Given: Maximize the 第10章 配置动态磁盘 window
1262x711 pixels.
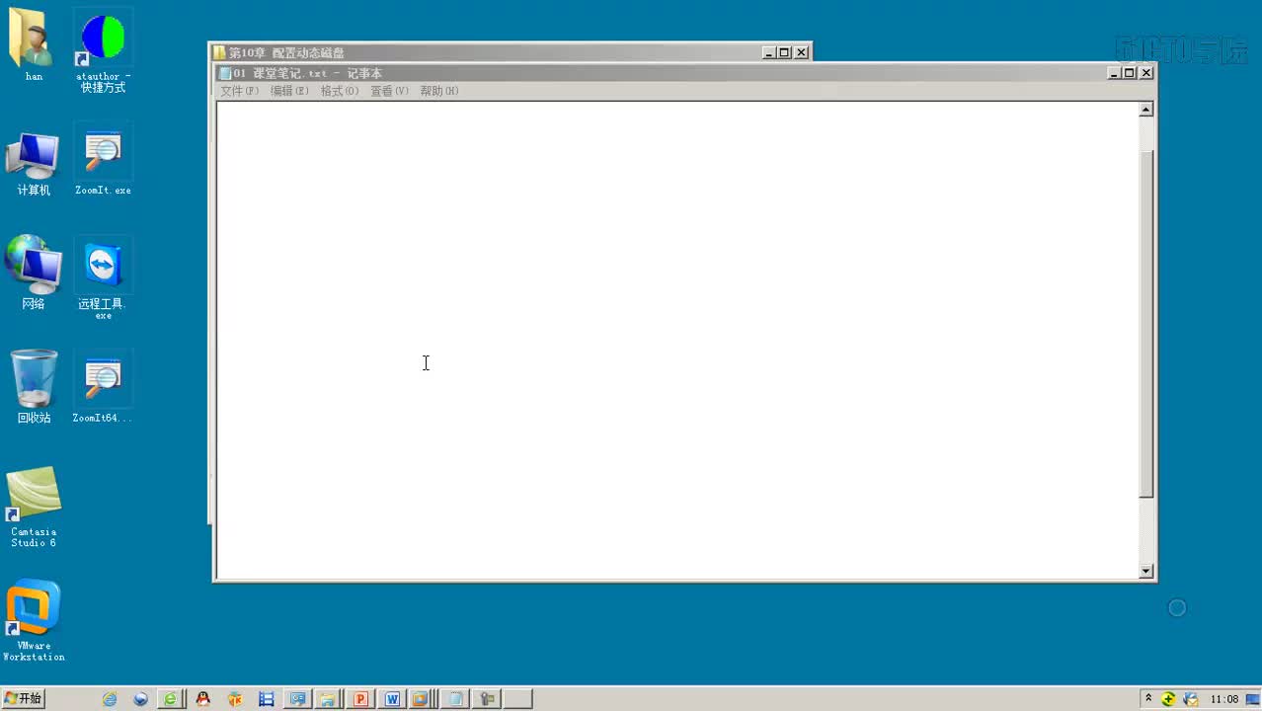Looking at the screenshot, I should (785, 52).
